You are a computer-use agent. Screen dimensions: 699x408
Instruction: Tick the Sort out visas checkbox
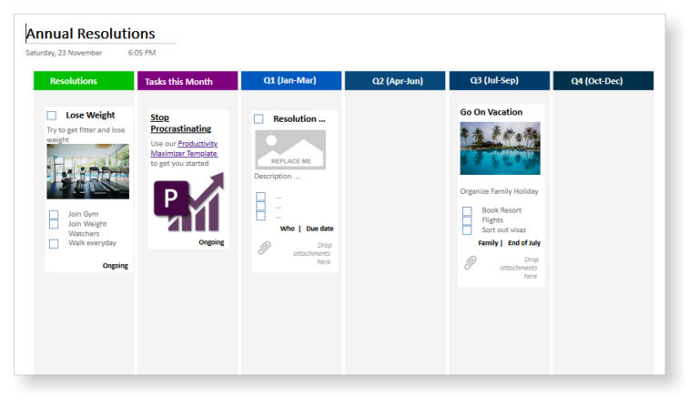tap(467, 230)
